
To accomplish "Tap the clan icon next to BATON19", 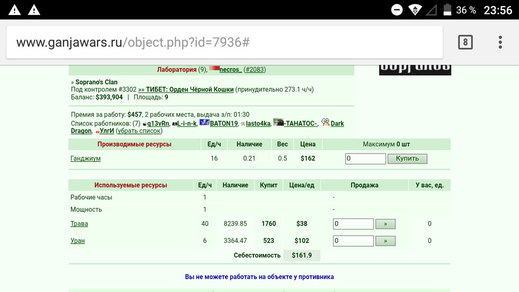I will click(204, 122).
